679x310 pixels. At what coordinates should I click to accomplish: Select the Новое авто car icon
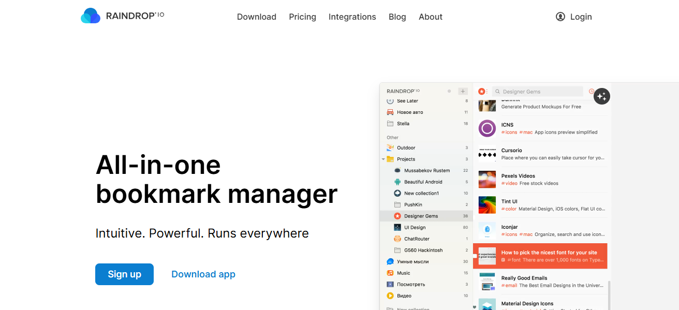[390, 112]
